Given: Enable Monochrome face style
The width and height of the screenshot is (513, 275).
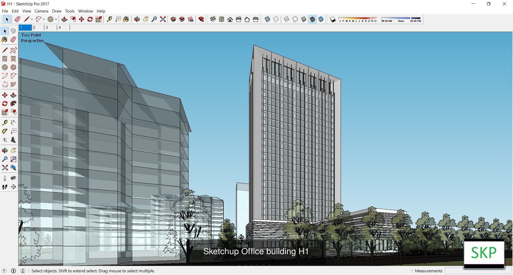Looking at the screenshot, I should (x=321, y=19).
